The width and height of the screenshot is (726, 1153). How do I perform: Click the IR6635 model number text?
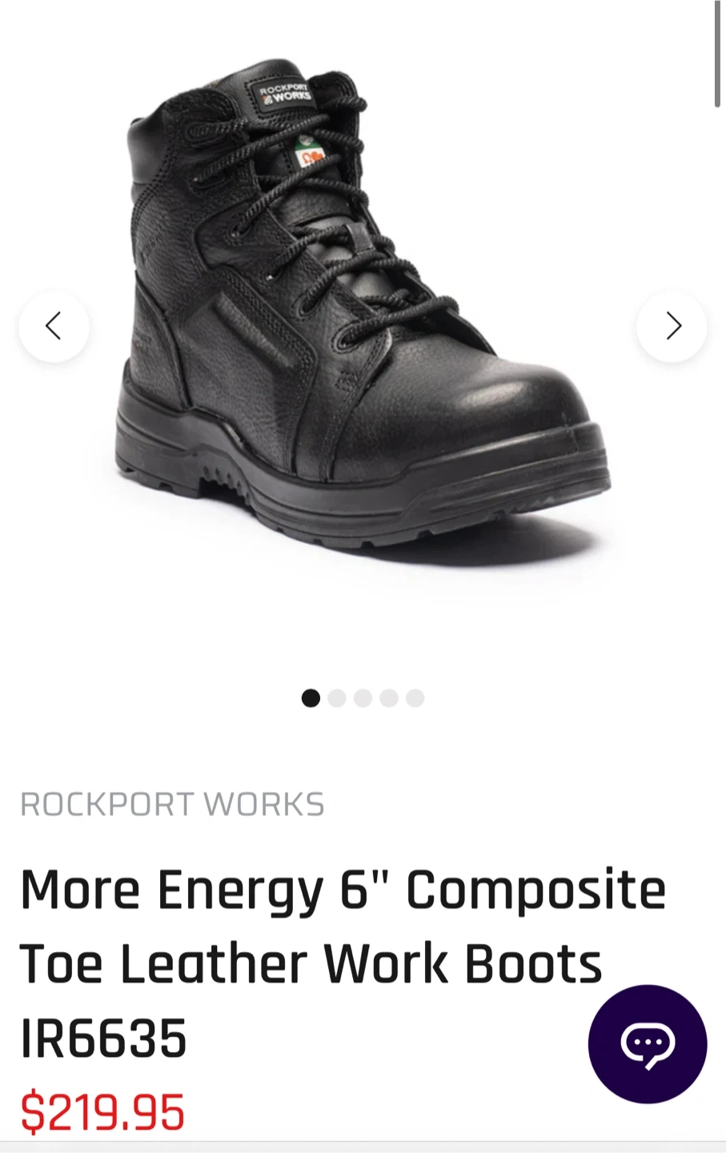103,1038
